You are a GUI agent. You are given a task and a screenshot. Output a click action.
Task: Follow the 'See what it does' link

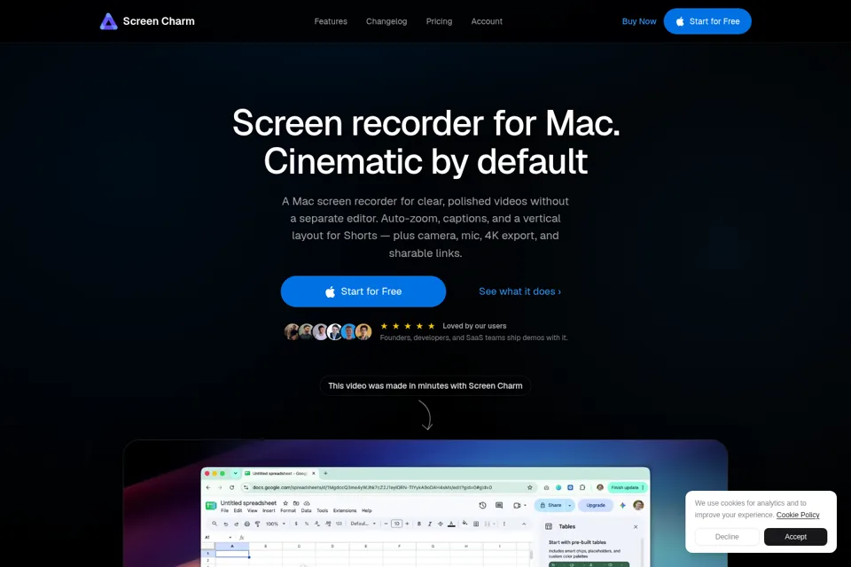(x=520, y=291)
